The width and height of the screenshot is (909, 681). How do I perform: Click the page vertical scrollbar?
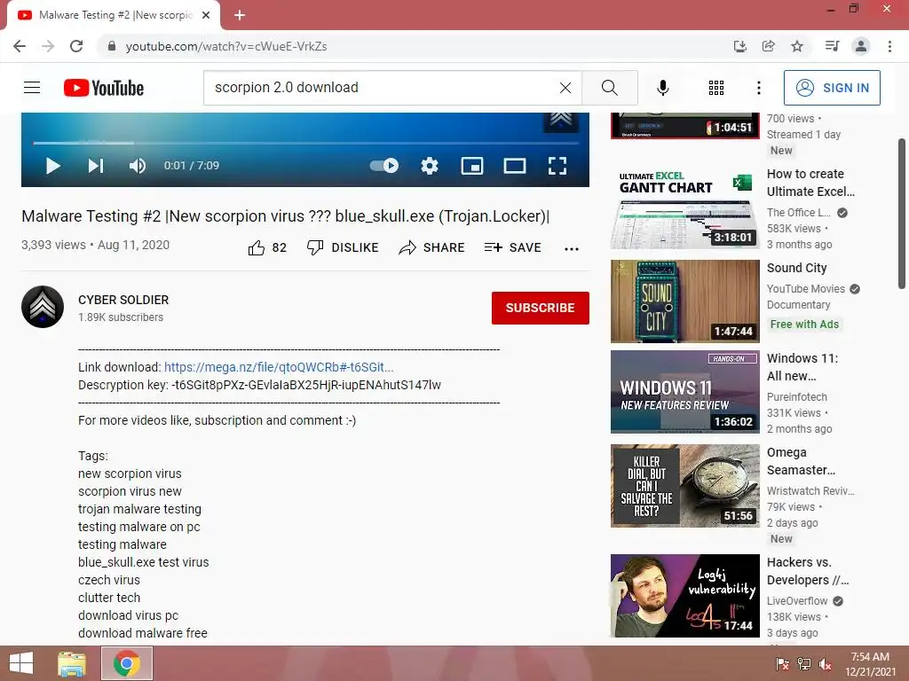[x=902, y=213]
